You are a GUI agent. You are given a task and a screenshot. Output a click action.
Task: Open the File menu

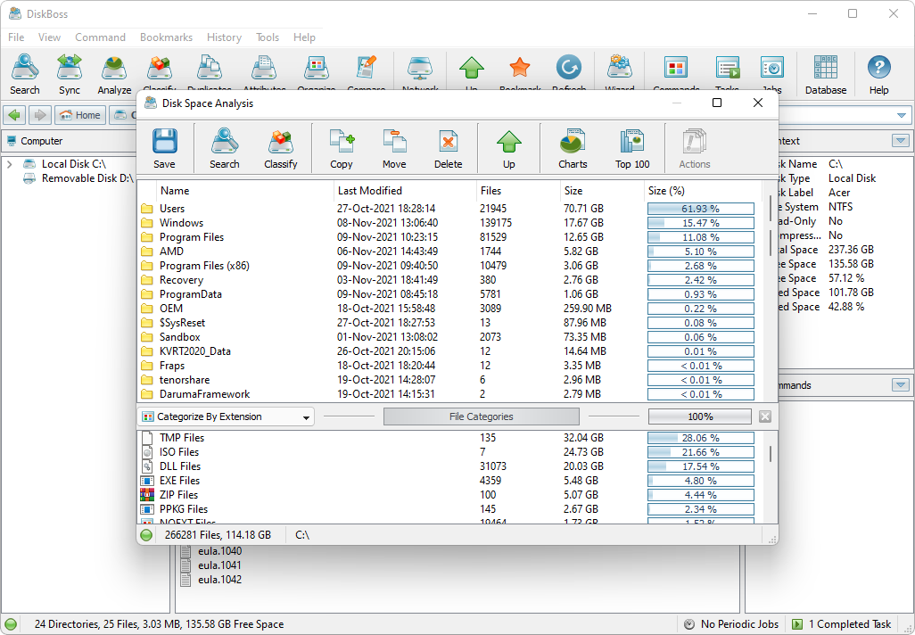click(x=16, y=37)
